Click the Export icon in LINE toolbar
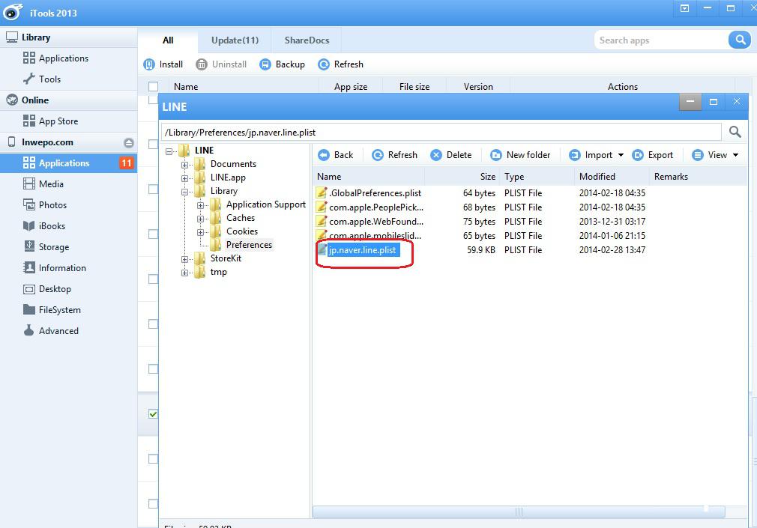 coord(638,155)
